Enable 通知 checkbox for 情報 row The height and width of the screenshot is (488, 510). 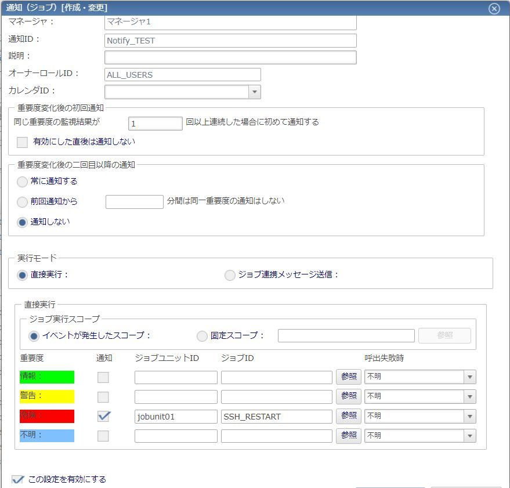(x=103, y=377)
